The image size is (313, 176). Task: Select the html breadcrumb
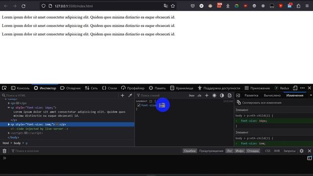coord(5,143)
